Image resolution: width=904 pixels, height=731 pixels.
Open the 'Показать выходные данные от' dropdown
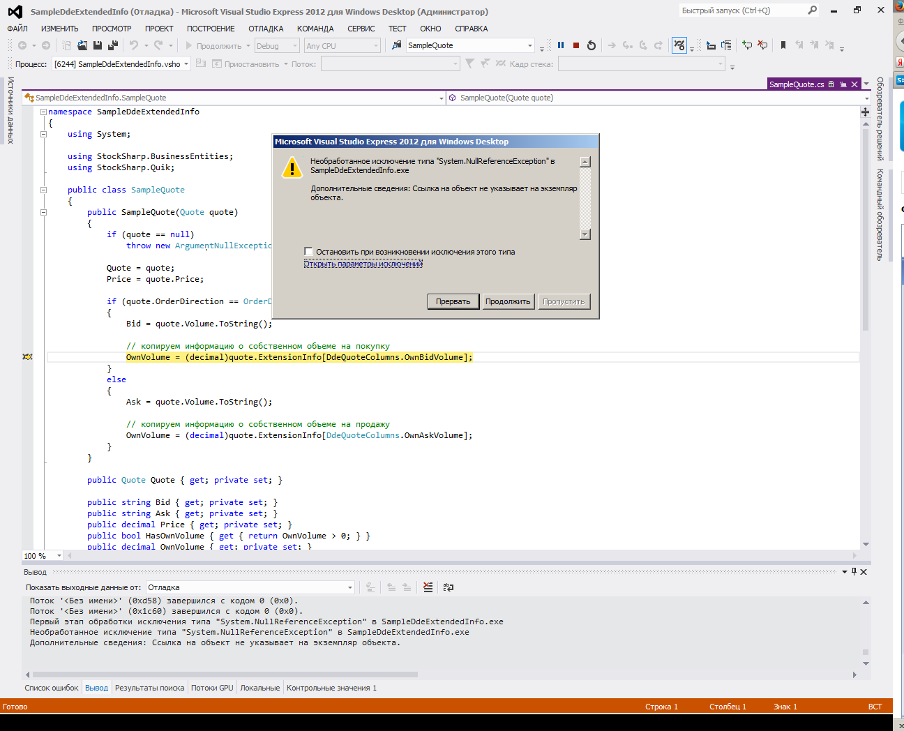[349, 587]
